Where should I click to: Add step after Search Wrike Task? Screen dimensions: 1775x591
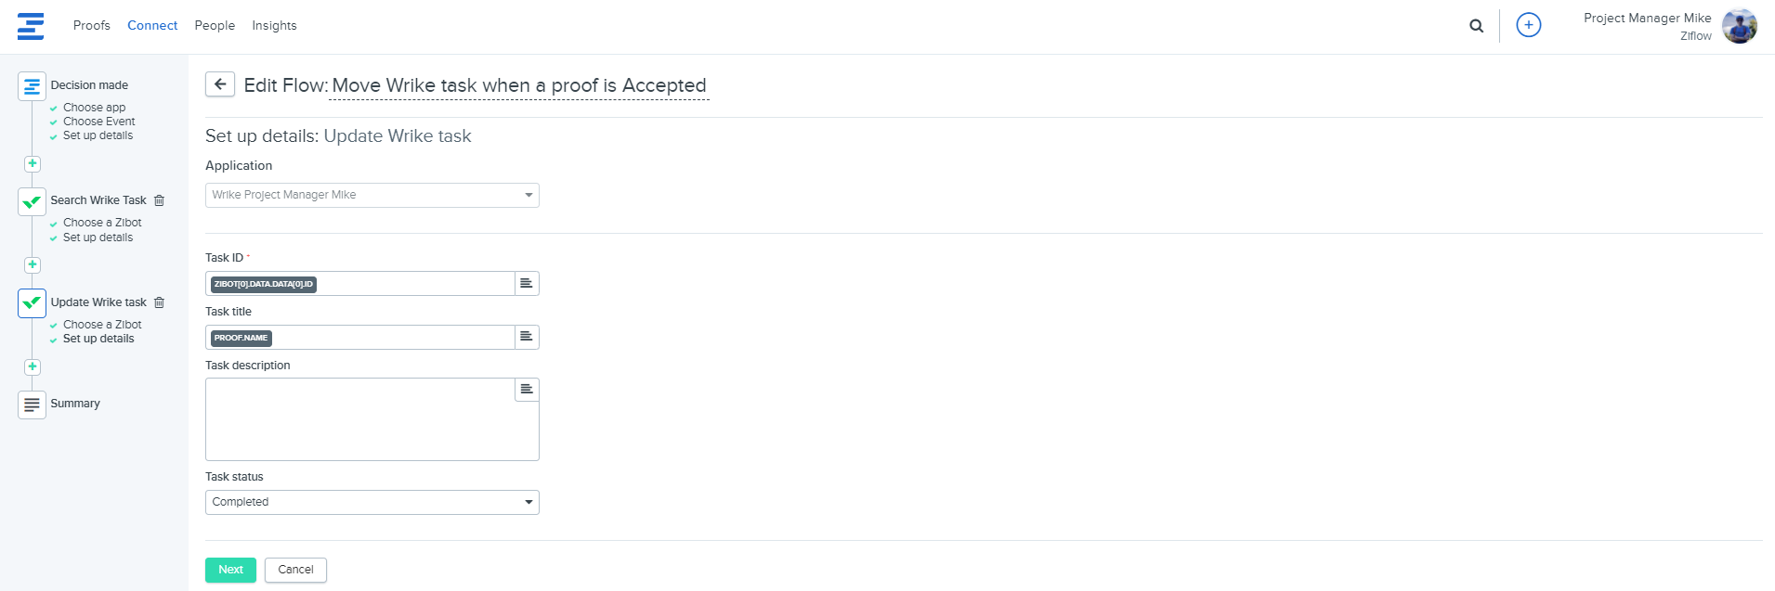coord(33,265)
